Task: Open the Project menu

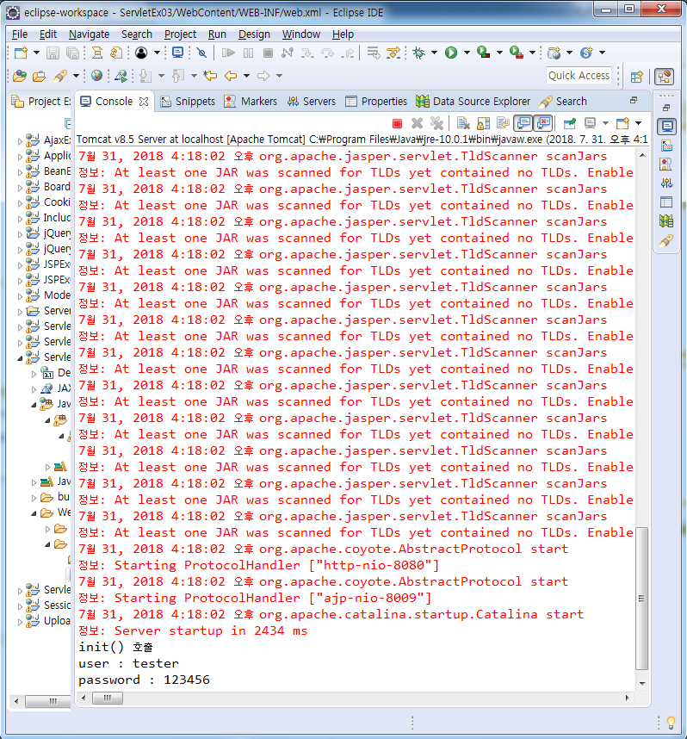Action: [x=180, y=34]
